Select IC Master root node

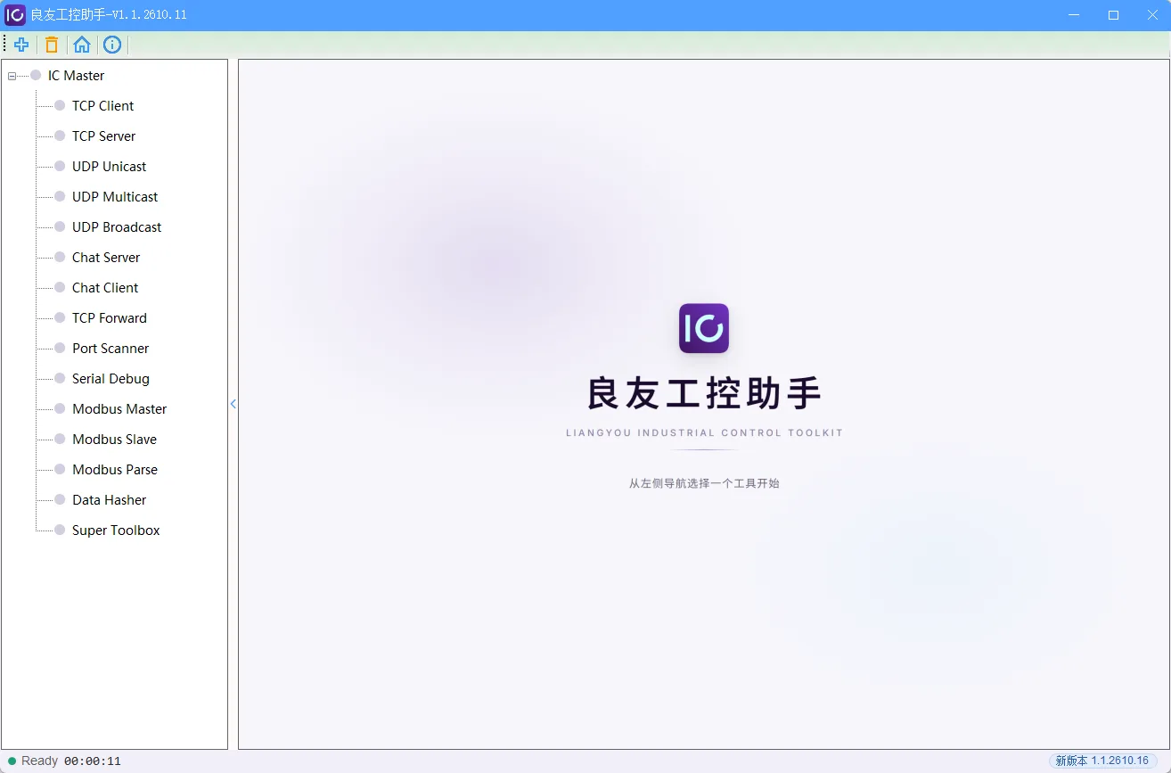(76, 76)
